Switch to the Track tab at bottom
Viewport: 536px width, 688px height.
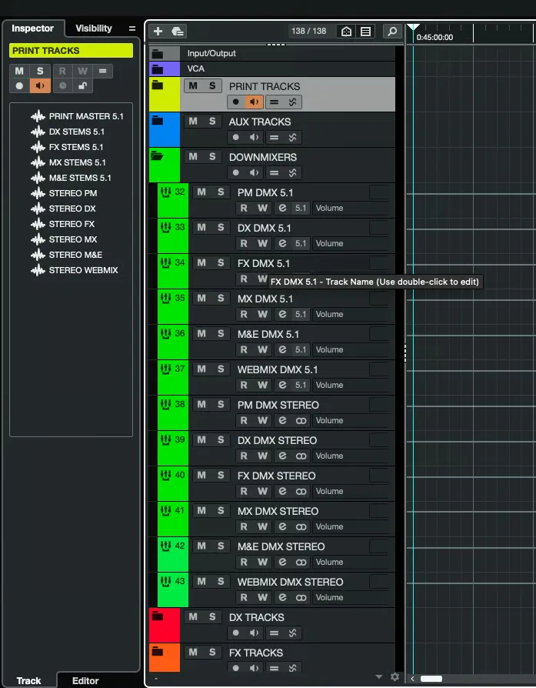29,680
